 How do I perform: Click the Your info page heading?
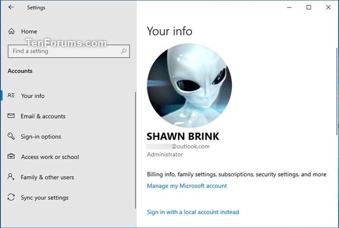point(169,31)
